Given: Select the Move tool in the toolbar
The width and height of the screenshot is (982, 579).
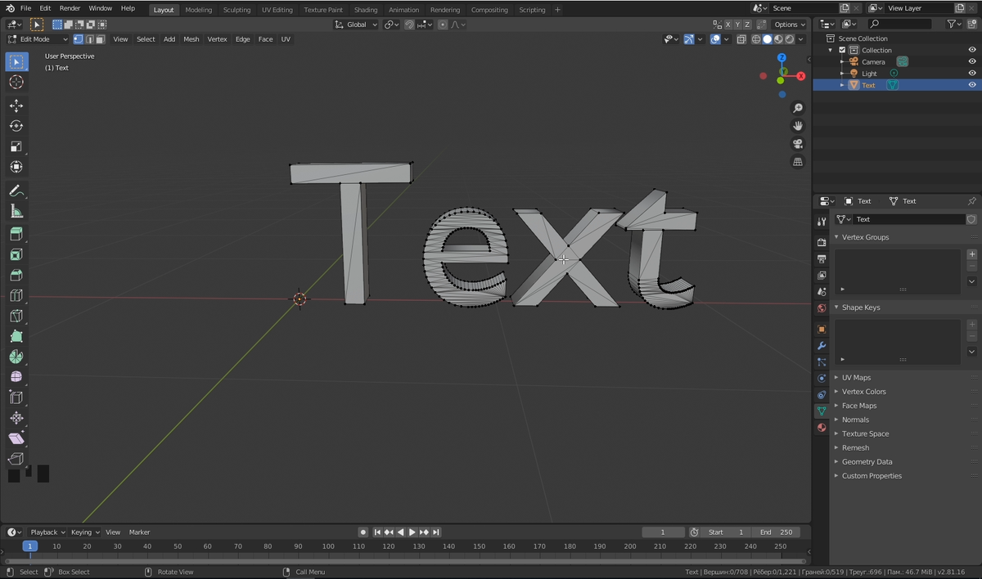Looking at the screenshot, I should pyautogui.click(x=16, y=105).
